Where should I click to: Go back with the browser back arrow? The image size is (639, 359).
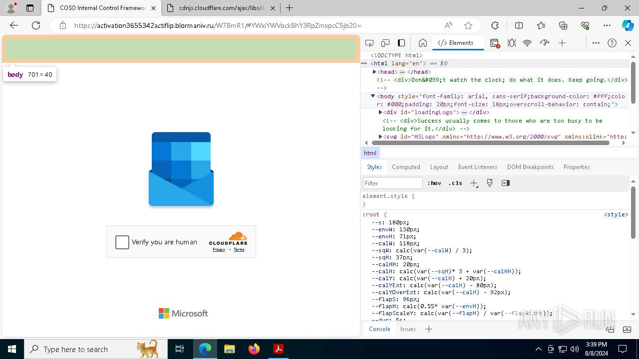14,25
